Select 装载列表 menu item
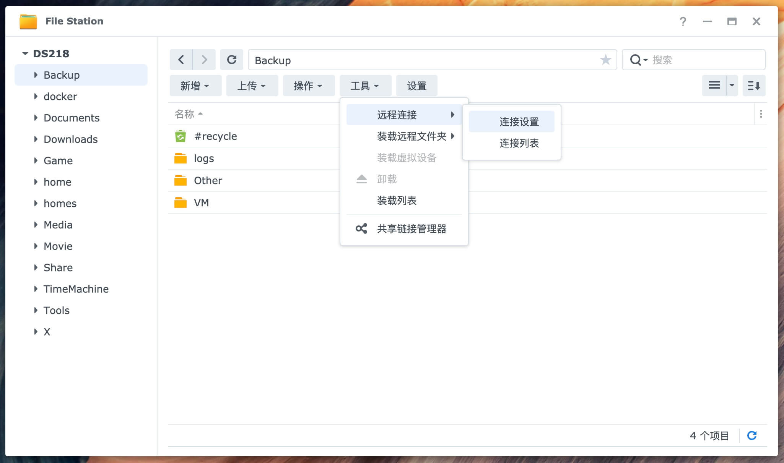The height and width of the screenshot is (463, 784). click(397, 201)
